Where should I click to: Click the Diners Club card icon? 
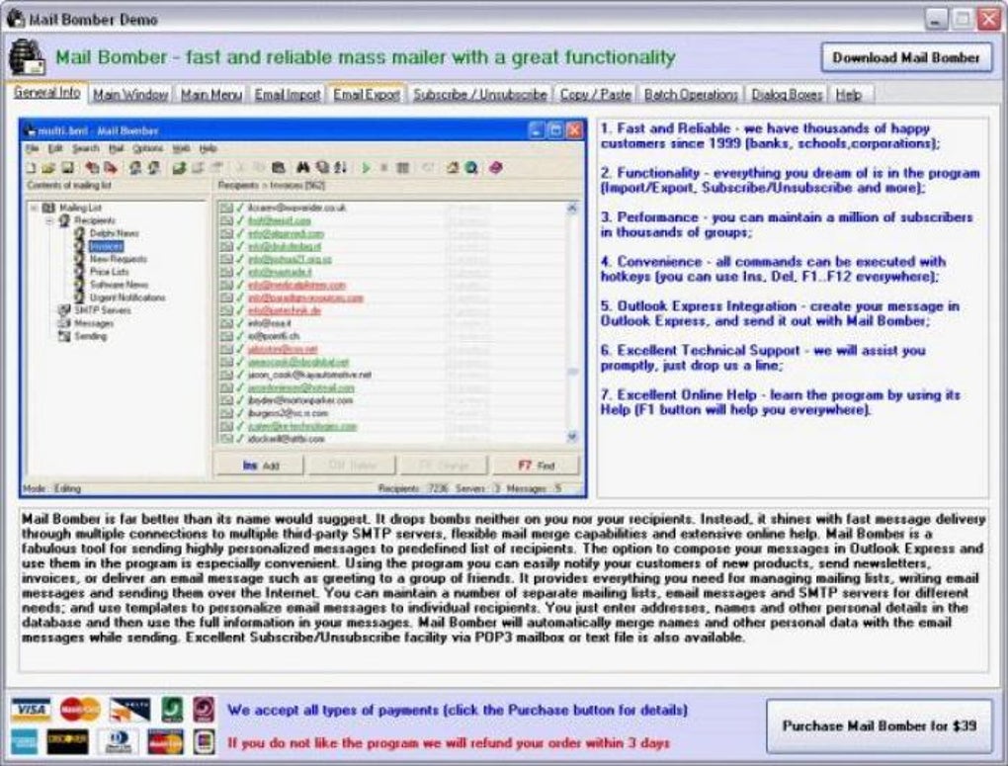tap(119, 742)
